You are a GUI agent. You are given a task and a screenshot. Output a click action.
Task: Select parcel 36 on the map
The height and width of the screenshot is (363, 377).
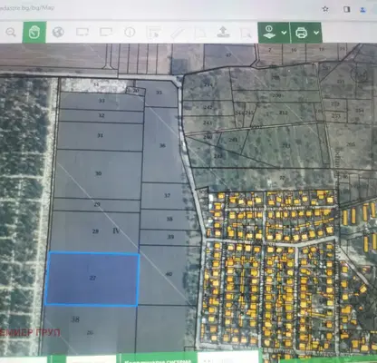162,145
